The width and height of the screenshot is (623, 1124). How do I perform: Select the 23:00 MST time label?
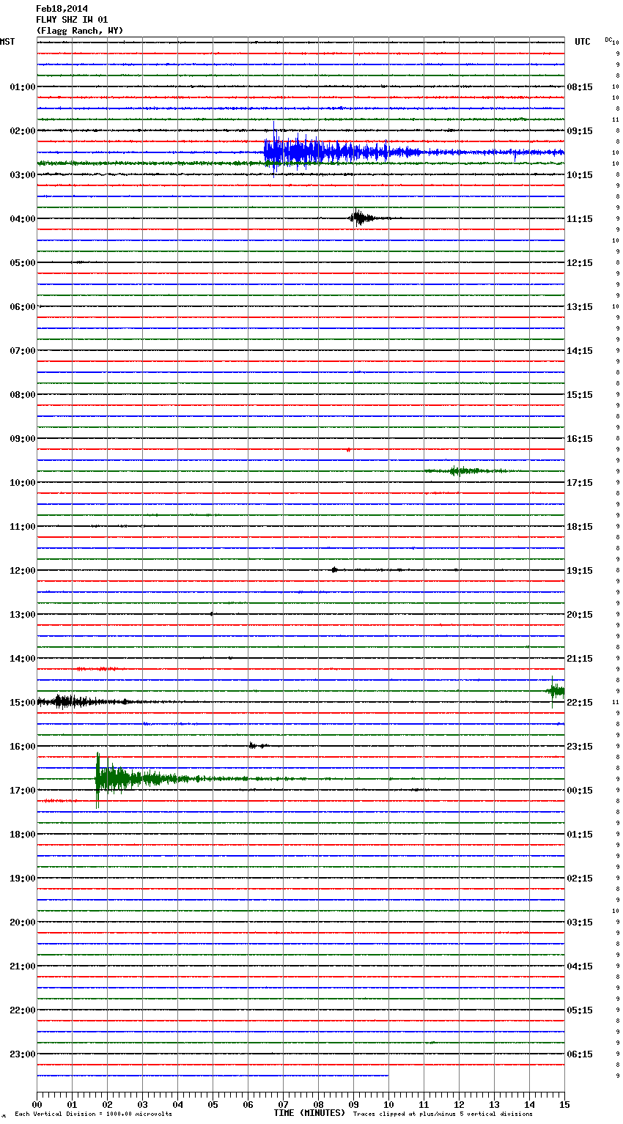pyautogui.click(x=22, y=1054)
